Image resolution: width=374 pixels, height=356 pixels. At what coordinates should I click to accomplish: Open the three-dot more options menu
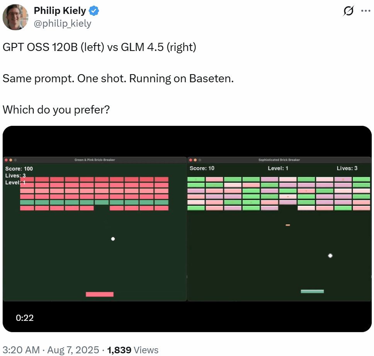[x=365, y=11]
